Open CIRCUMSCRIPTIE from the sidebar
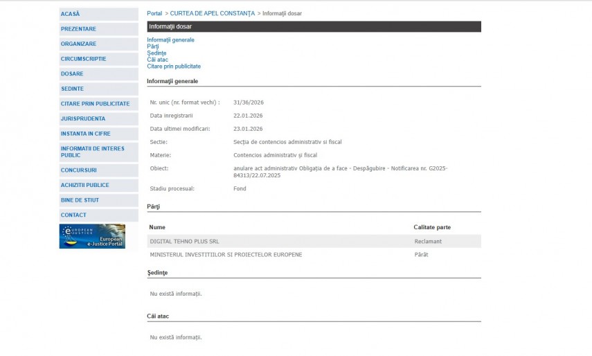Viewport: 592px width, 356px height. coord(83,59)
